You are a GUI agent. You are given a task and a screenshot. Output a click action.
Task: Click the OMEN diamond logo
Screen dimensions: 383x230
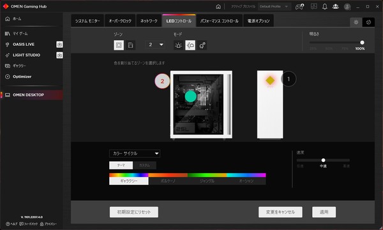[x=6, y=6]
